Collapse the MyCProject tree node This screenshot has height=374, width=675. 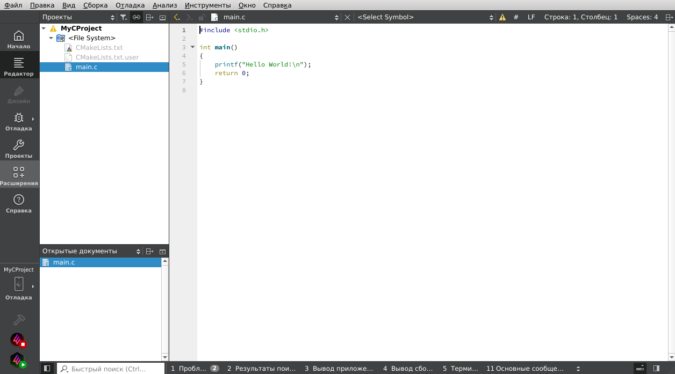pos(44,28)
